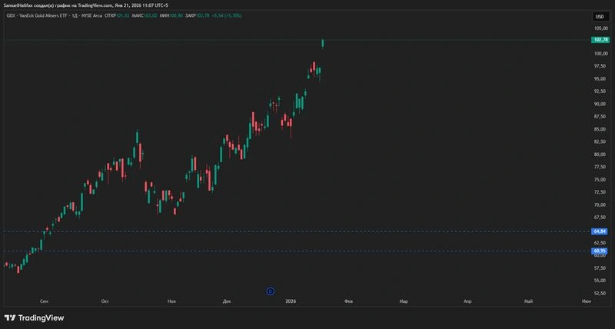The width and height of the screenshot is (615, 329).
Task: Click the 75,00 price scale value
Action: pos(601,180)
